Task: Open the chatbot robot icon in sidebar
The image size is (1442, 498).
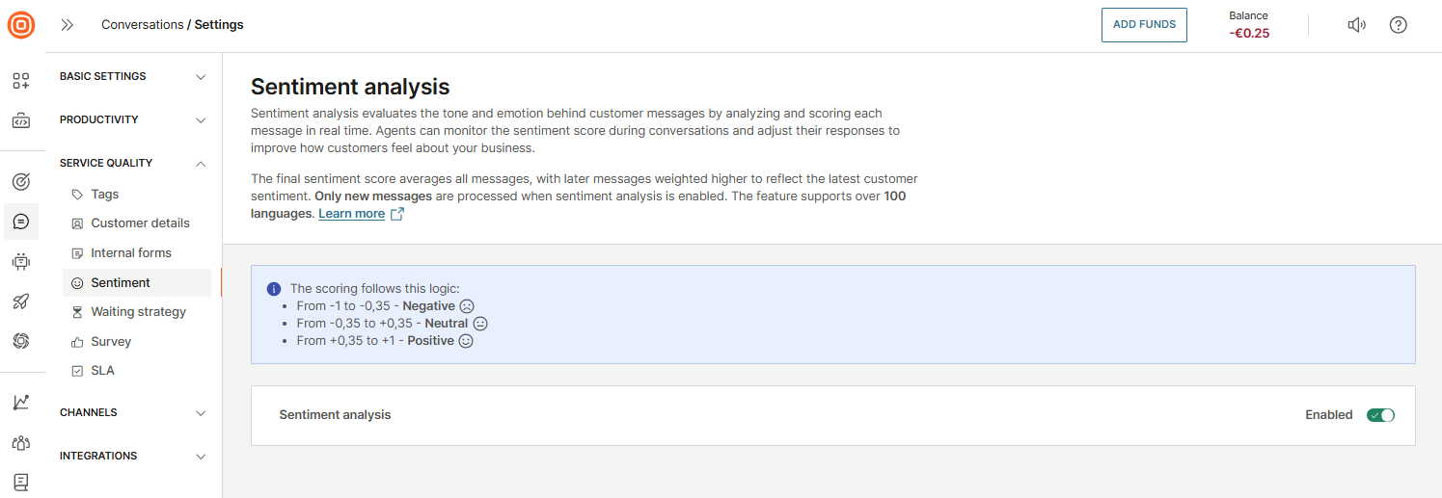Action: pyautogui.click(x=21, y=261)
